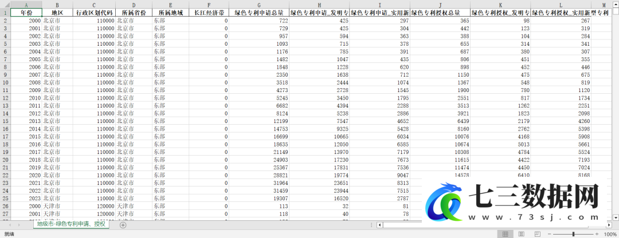Click 120000 code cell in row 27

tap(94, 213)
